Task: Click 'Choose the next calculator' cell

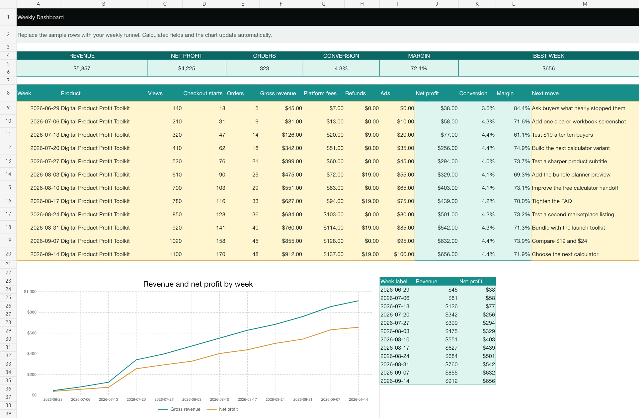Action: (x=585, y=254)
